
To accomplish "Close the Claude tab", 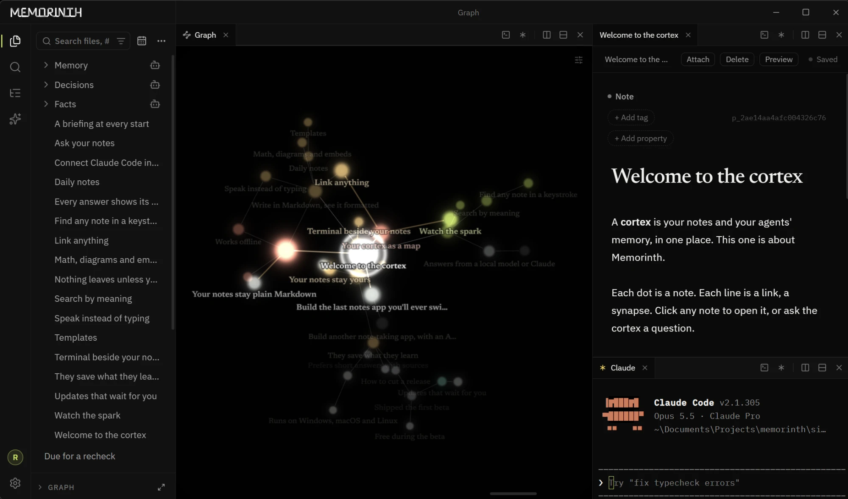I will tap(645, 368).
